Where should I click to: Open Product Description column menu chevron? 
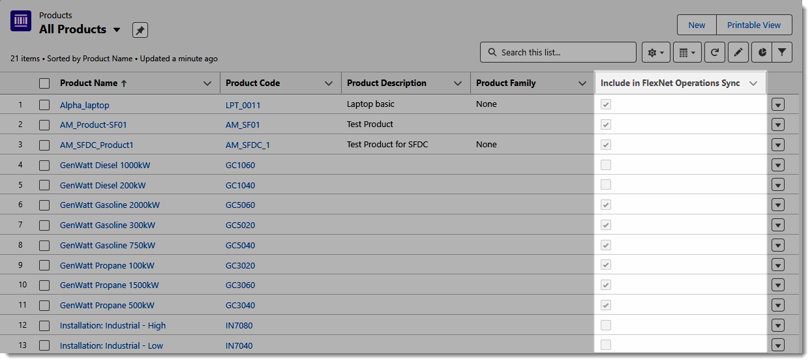[x=458, y=83]
